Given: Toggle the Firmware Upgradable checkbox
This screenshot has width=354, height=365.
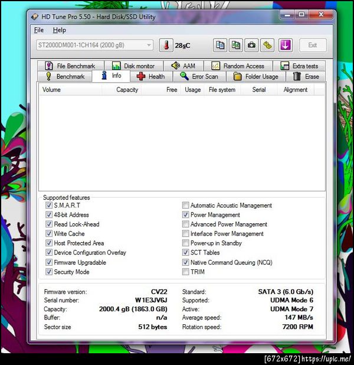Looking at the screenshot, I should [49, 262].
